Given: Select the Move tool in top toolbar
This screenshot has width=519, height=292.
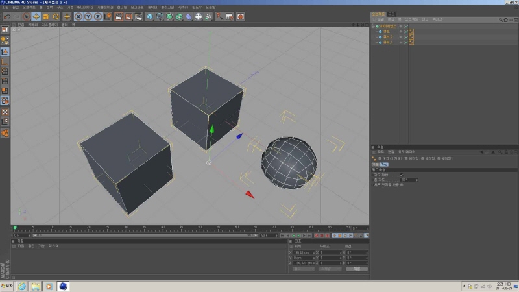Looking at the screenshot, I should 36,16.
